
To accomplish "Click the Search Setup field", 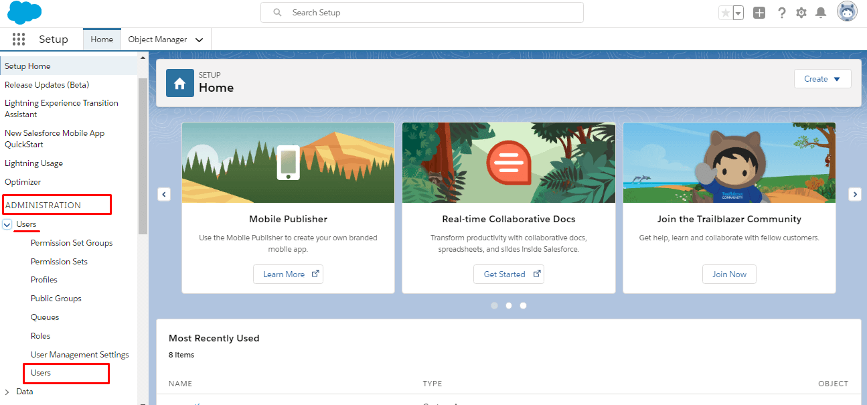I will (422, 13).
